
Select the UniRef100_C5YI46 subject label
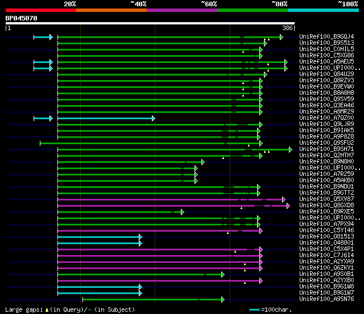pyautogui.click(x=326, y=231)
